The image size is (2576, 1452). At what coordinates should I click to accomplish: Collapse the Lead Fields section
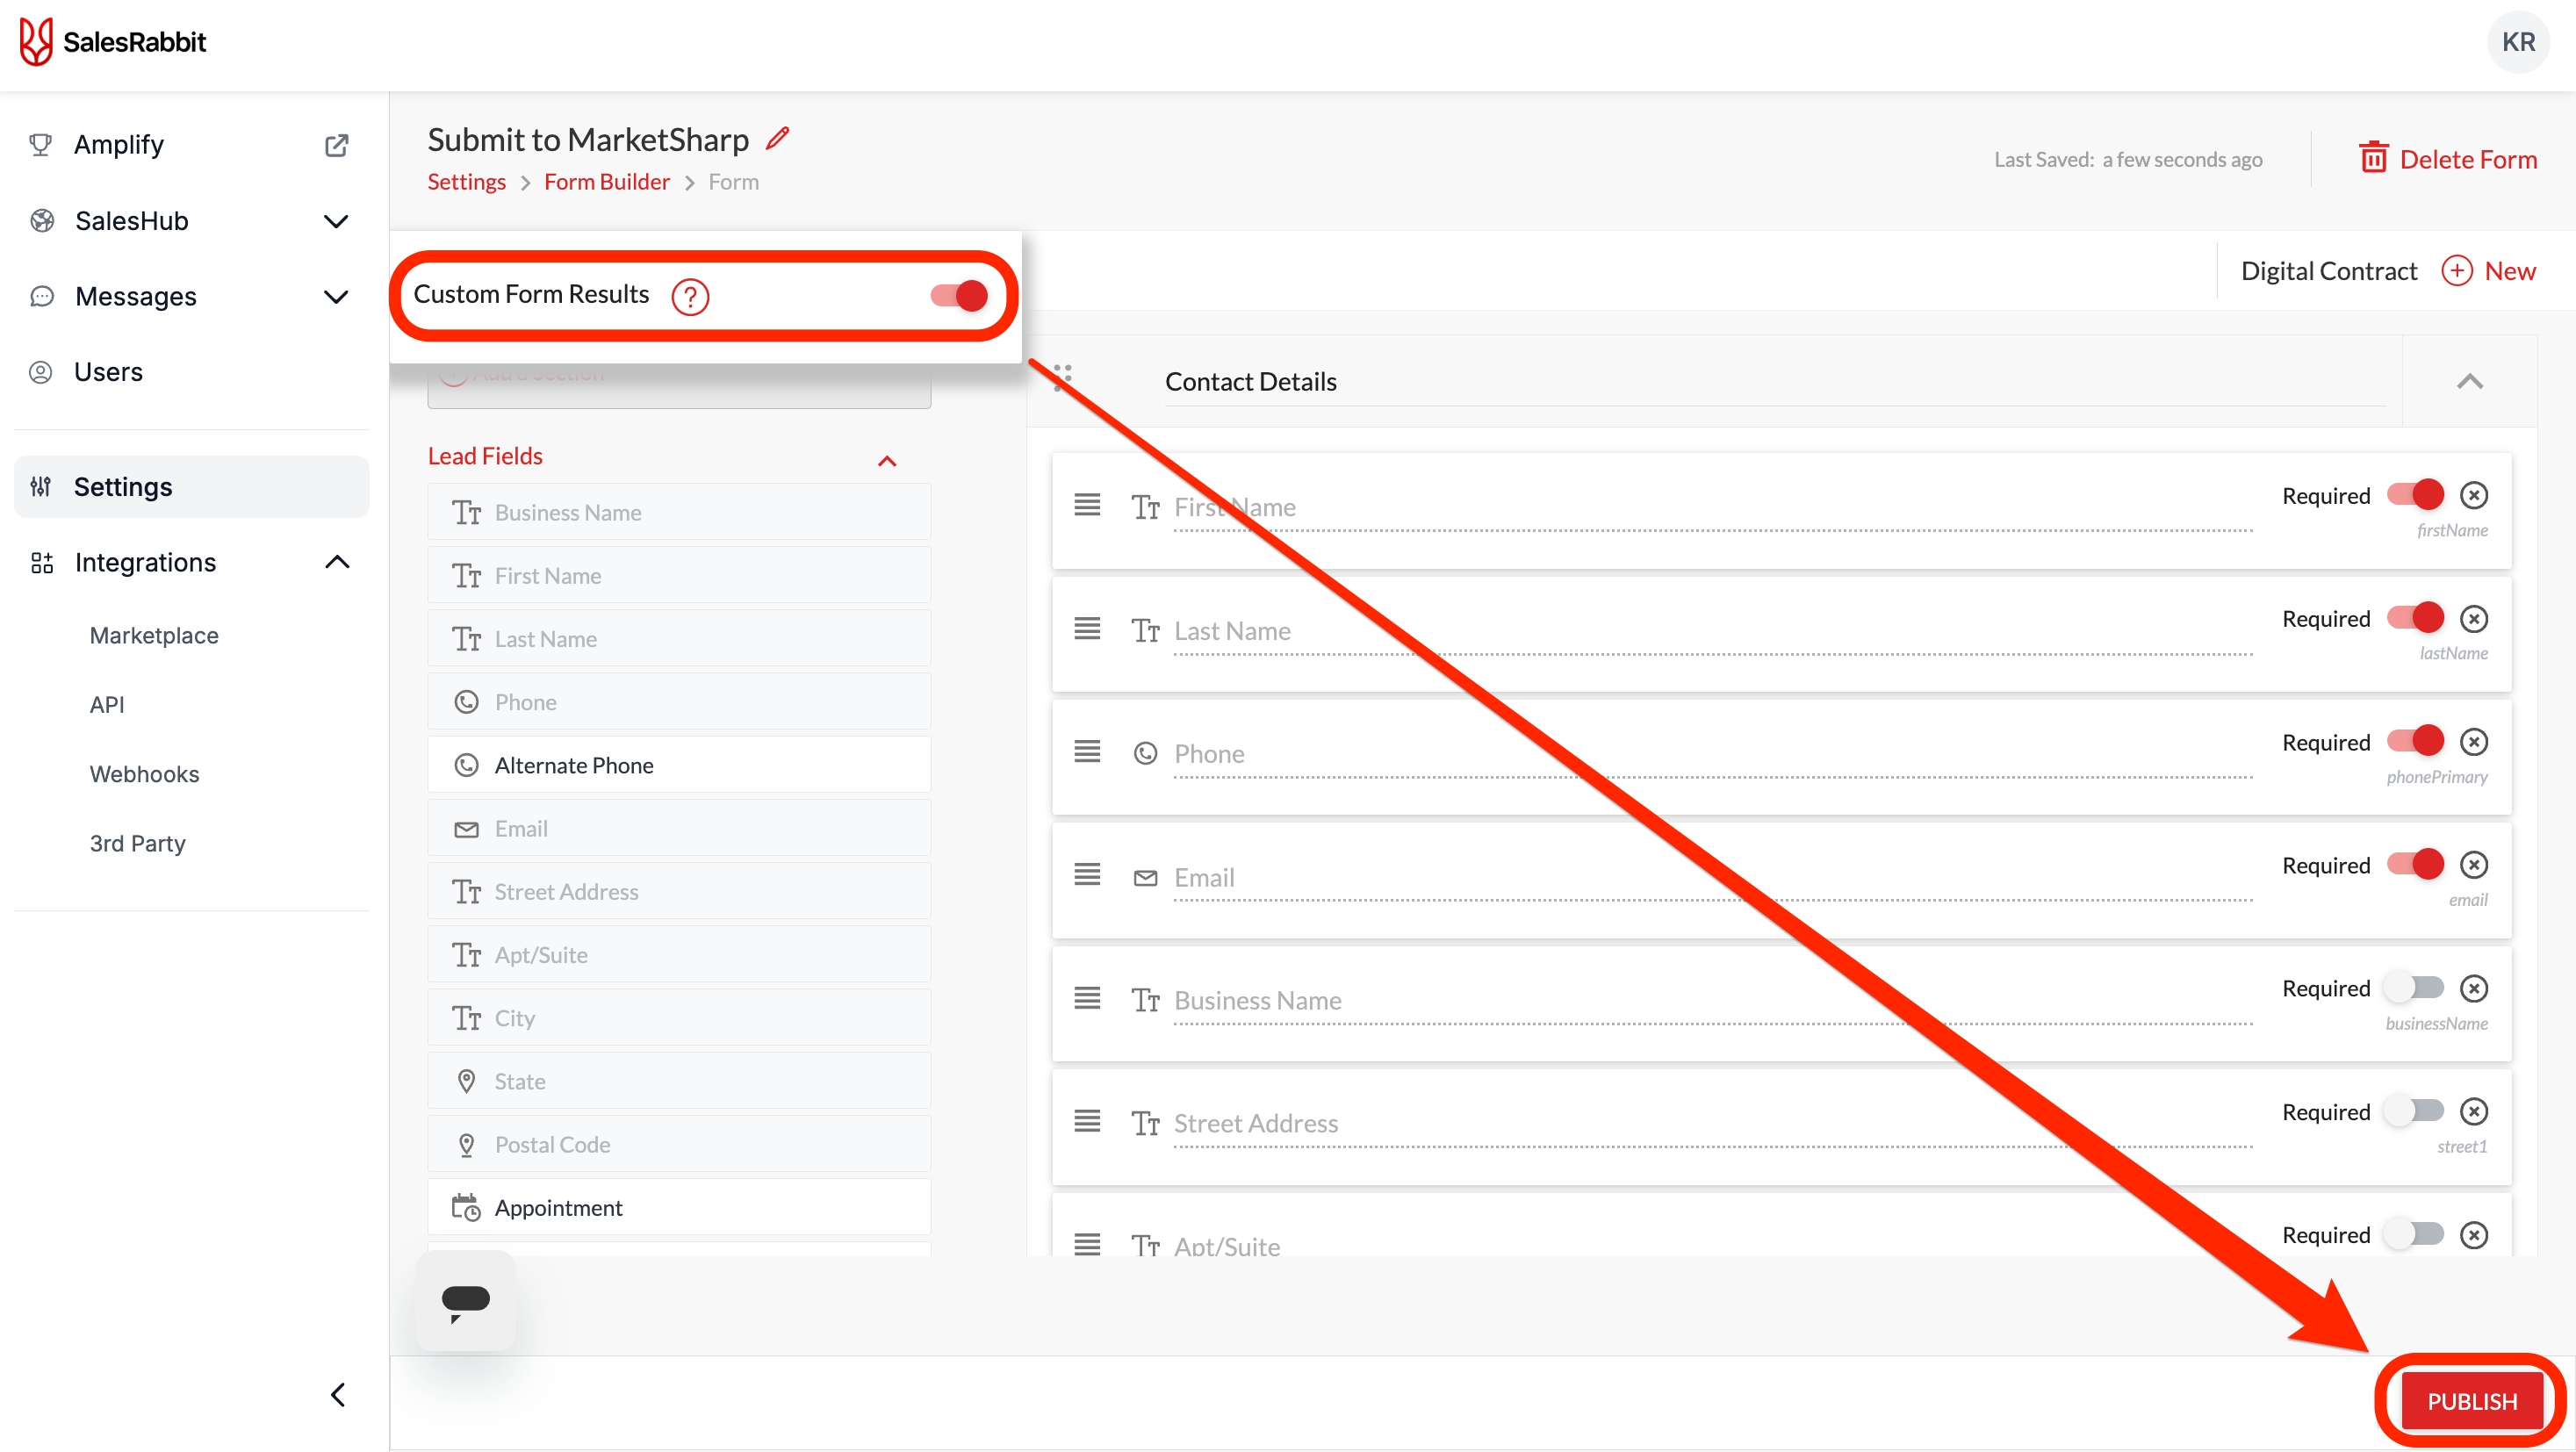[x=887, y=460]
